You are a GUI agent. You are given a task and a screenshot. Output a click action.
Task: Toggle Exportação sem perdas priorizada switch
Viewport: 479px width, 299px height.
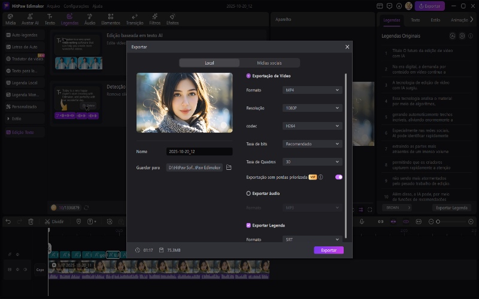pos(339,177)
